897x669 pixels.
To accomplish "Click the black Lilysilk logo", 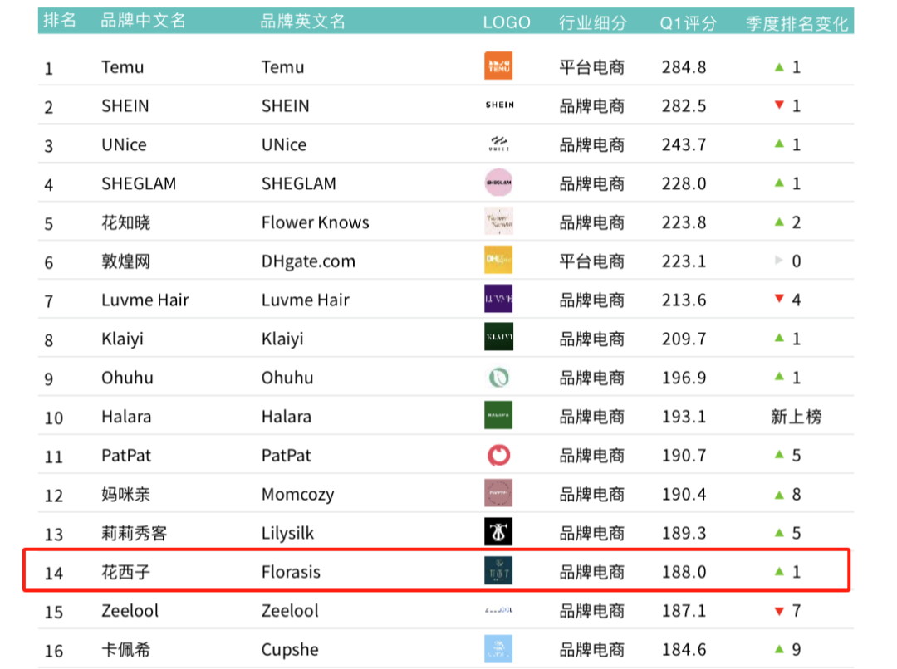I will [x=498, y=532].
